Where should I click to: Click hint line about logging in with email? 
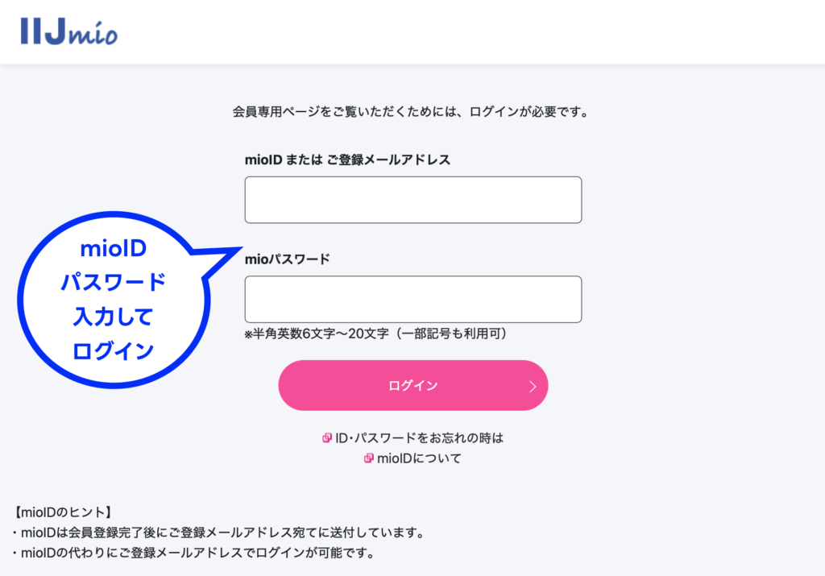tap(193, 553)
